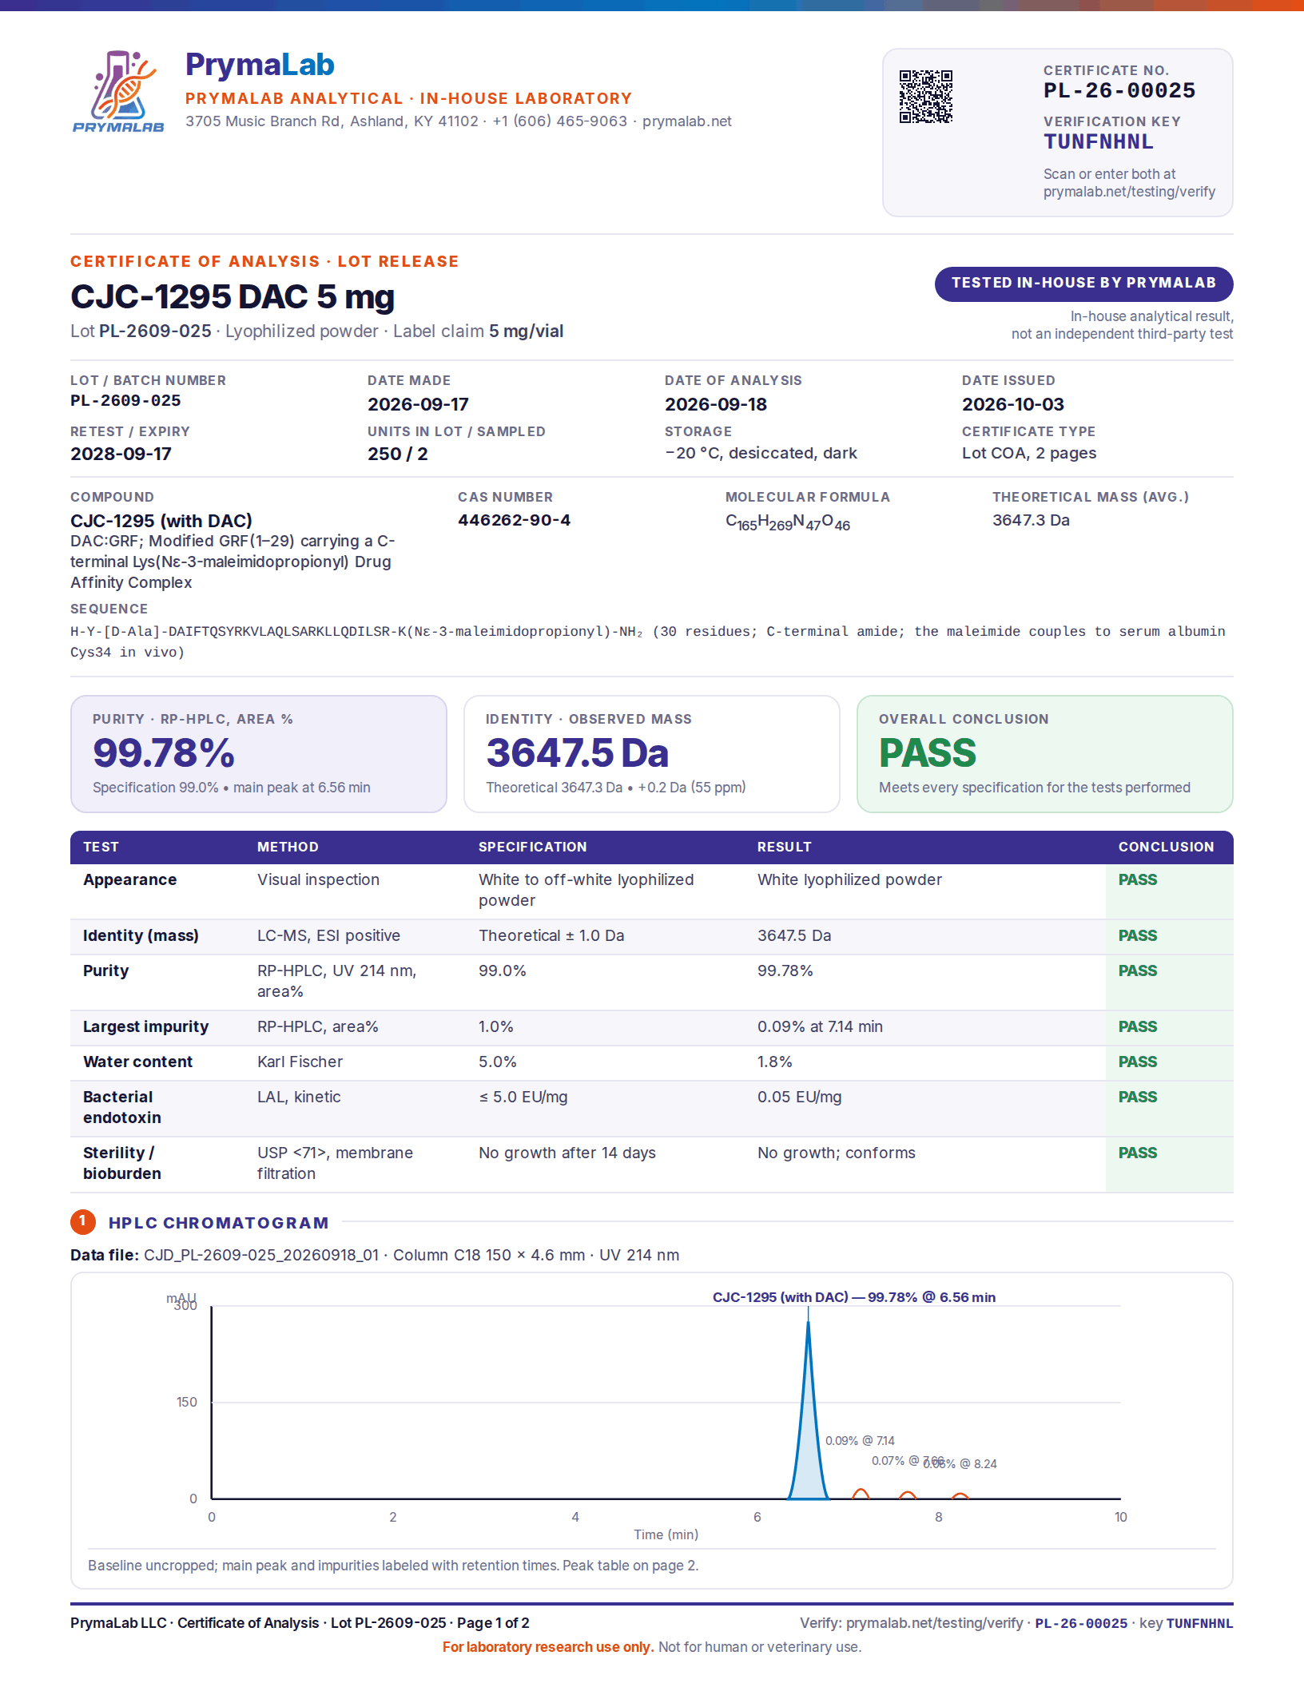Select the CAS number 446262-90-4
This screenshot has width=1304, height=1687.
tap(514, 520)
